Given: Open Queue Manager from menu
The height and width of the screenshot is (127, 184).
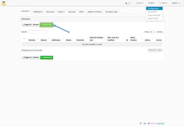Looking at the screenshot, I should [x=154, y=15].
